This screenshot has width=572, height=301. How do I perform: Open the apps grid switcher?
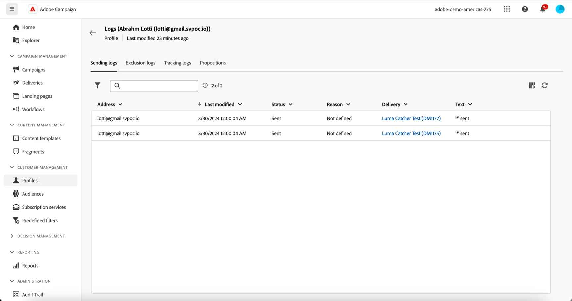507,9
